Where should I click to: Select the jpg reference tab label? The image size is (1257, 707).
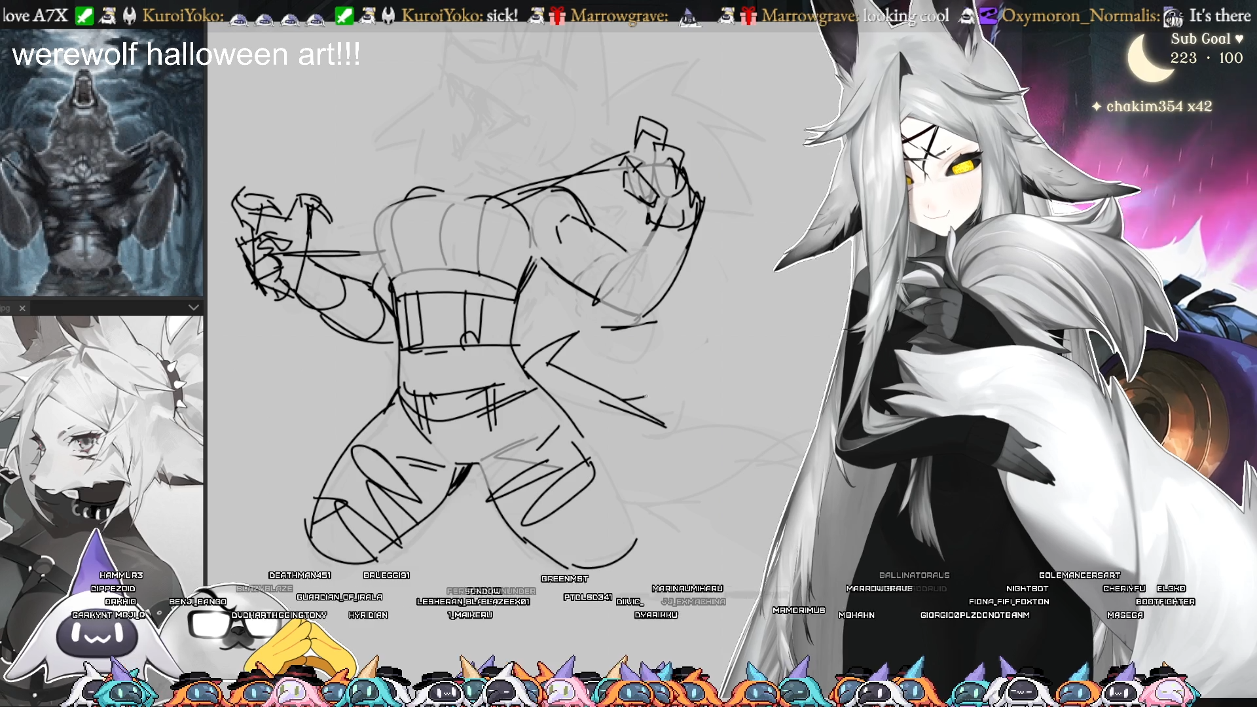click(x=5, y=308)
